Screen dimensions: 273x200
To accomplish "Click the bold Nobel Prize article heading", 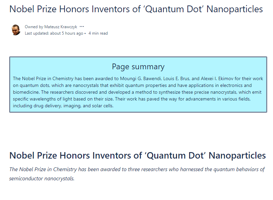I will pyautogui.click(x=138, y=156).
